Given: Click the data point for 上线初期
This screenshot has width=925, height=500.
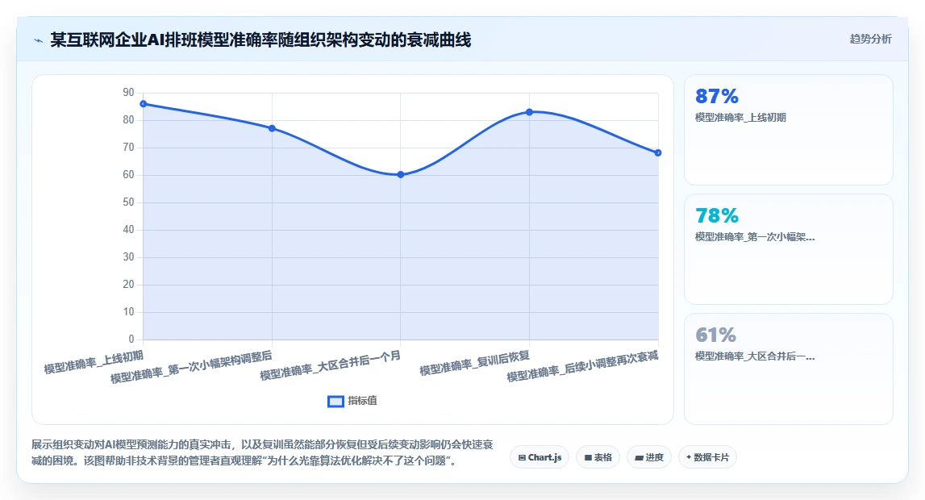Looking at the screenshot, I should tap(144, 104).
